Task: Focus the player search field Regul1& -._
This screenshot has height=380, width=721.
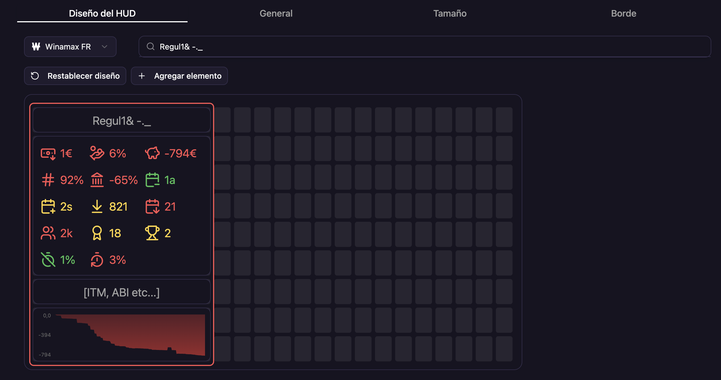Action: [425, 46]
